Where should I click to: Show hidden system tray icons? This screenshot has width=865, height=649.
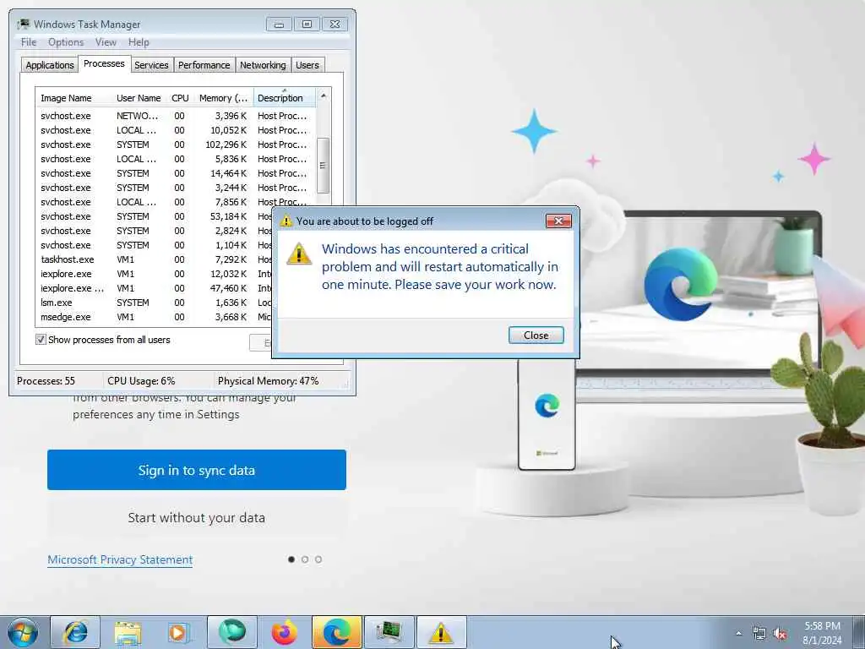738,634
